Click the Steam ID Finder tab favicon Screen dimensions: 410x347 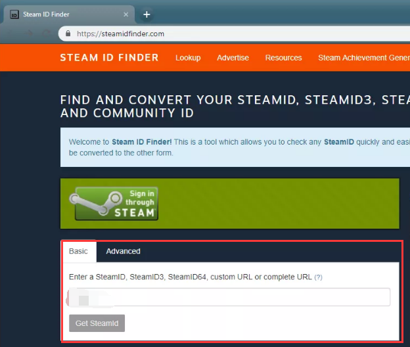[x=14, y=14]
